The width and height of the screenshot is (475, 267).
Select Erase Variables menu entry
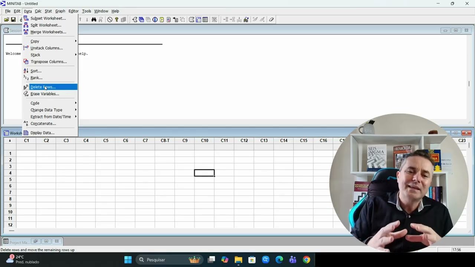(x=50, y=94)
